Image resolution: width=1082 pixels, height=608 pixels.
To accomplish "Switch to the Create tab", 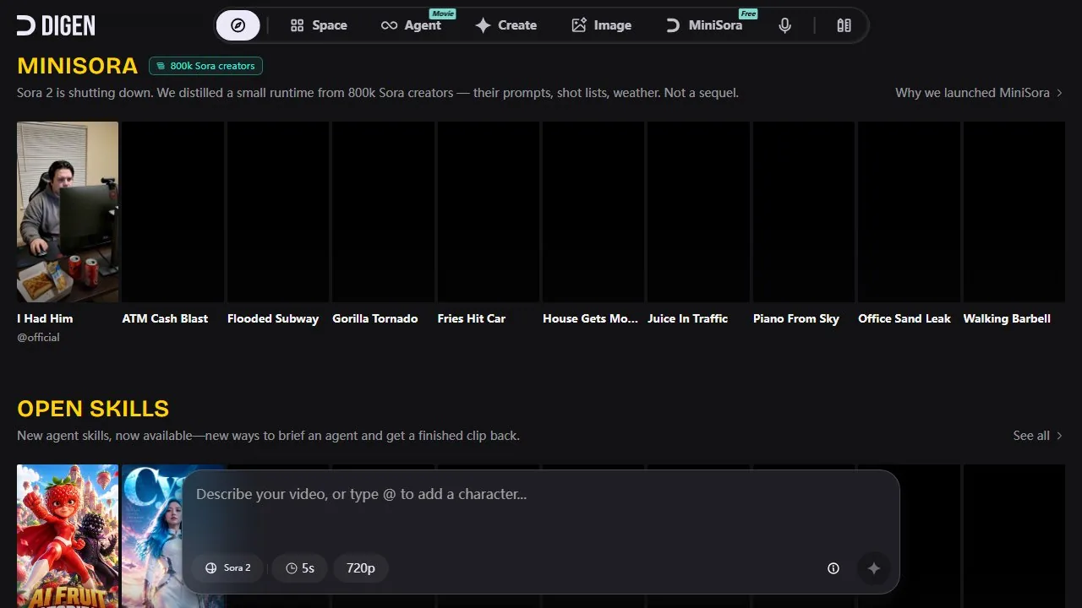I will pyautogui.click(x=506, y=25).
